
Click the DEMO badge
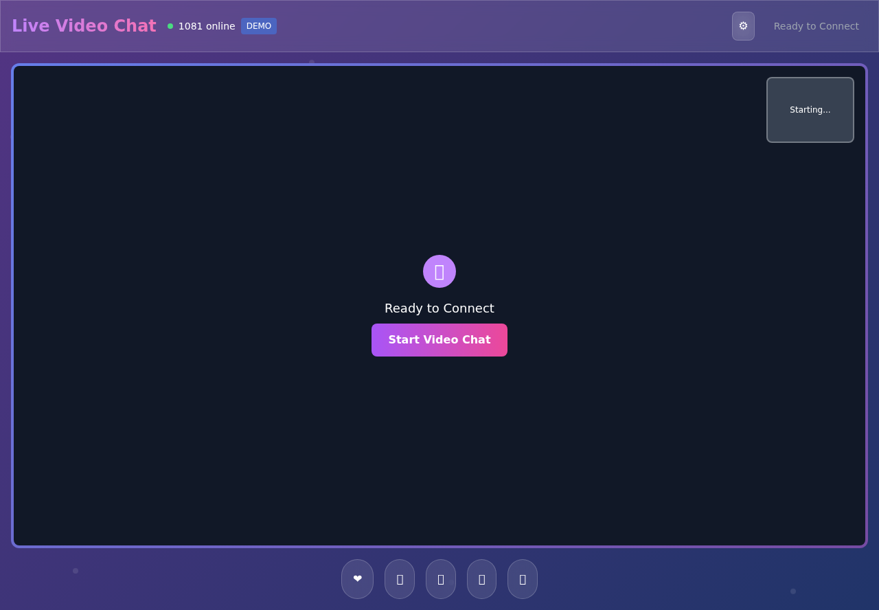coord(259,26)
